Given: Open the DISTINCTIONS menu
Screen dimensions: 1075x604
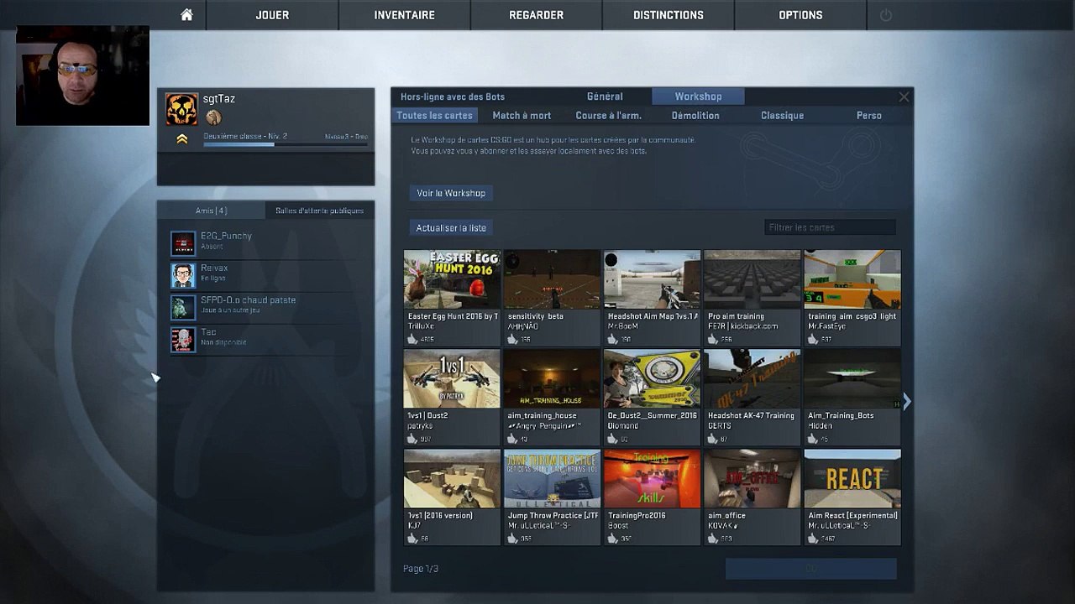Looking at the screenshot, I should point(669,15).
